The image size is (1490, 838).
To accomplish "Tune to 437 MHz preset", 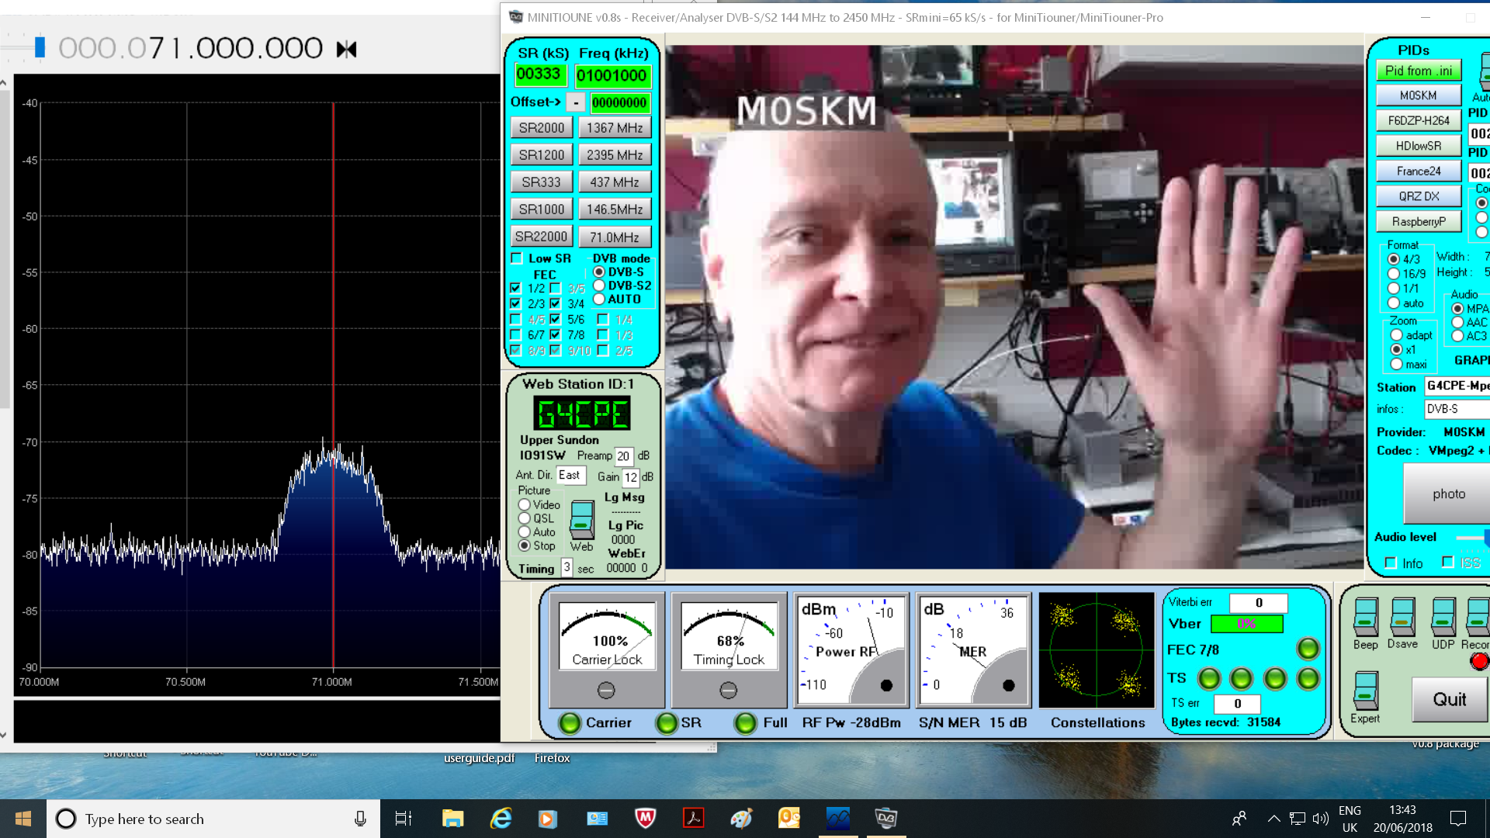I will [x=615, y=182].
